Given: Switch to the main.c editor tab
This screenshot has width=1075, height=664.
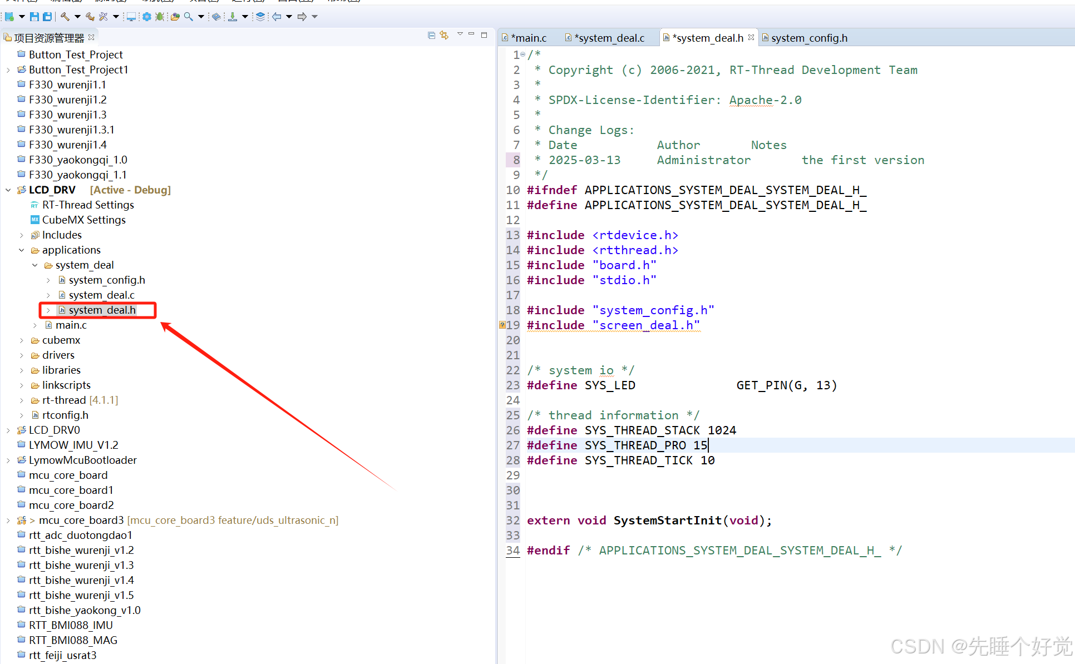Looking at the screenshot, I should tap(529, 38).
